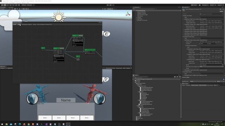Open the Layout dropdown

[220, 5]
